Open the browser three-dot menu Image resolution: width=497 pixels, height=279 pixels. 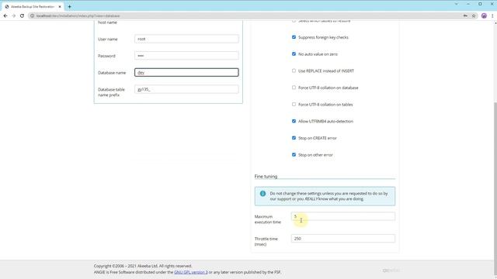point(492,15)
